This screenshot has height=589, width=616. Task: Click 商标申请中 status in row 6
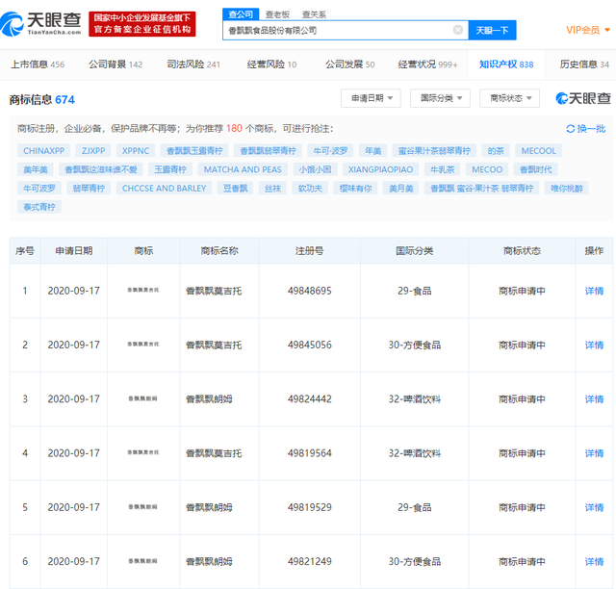click(x=522, y=562)
